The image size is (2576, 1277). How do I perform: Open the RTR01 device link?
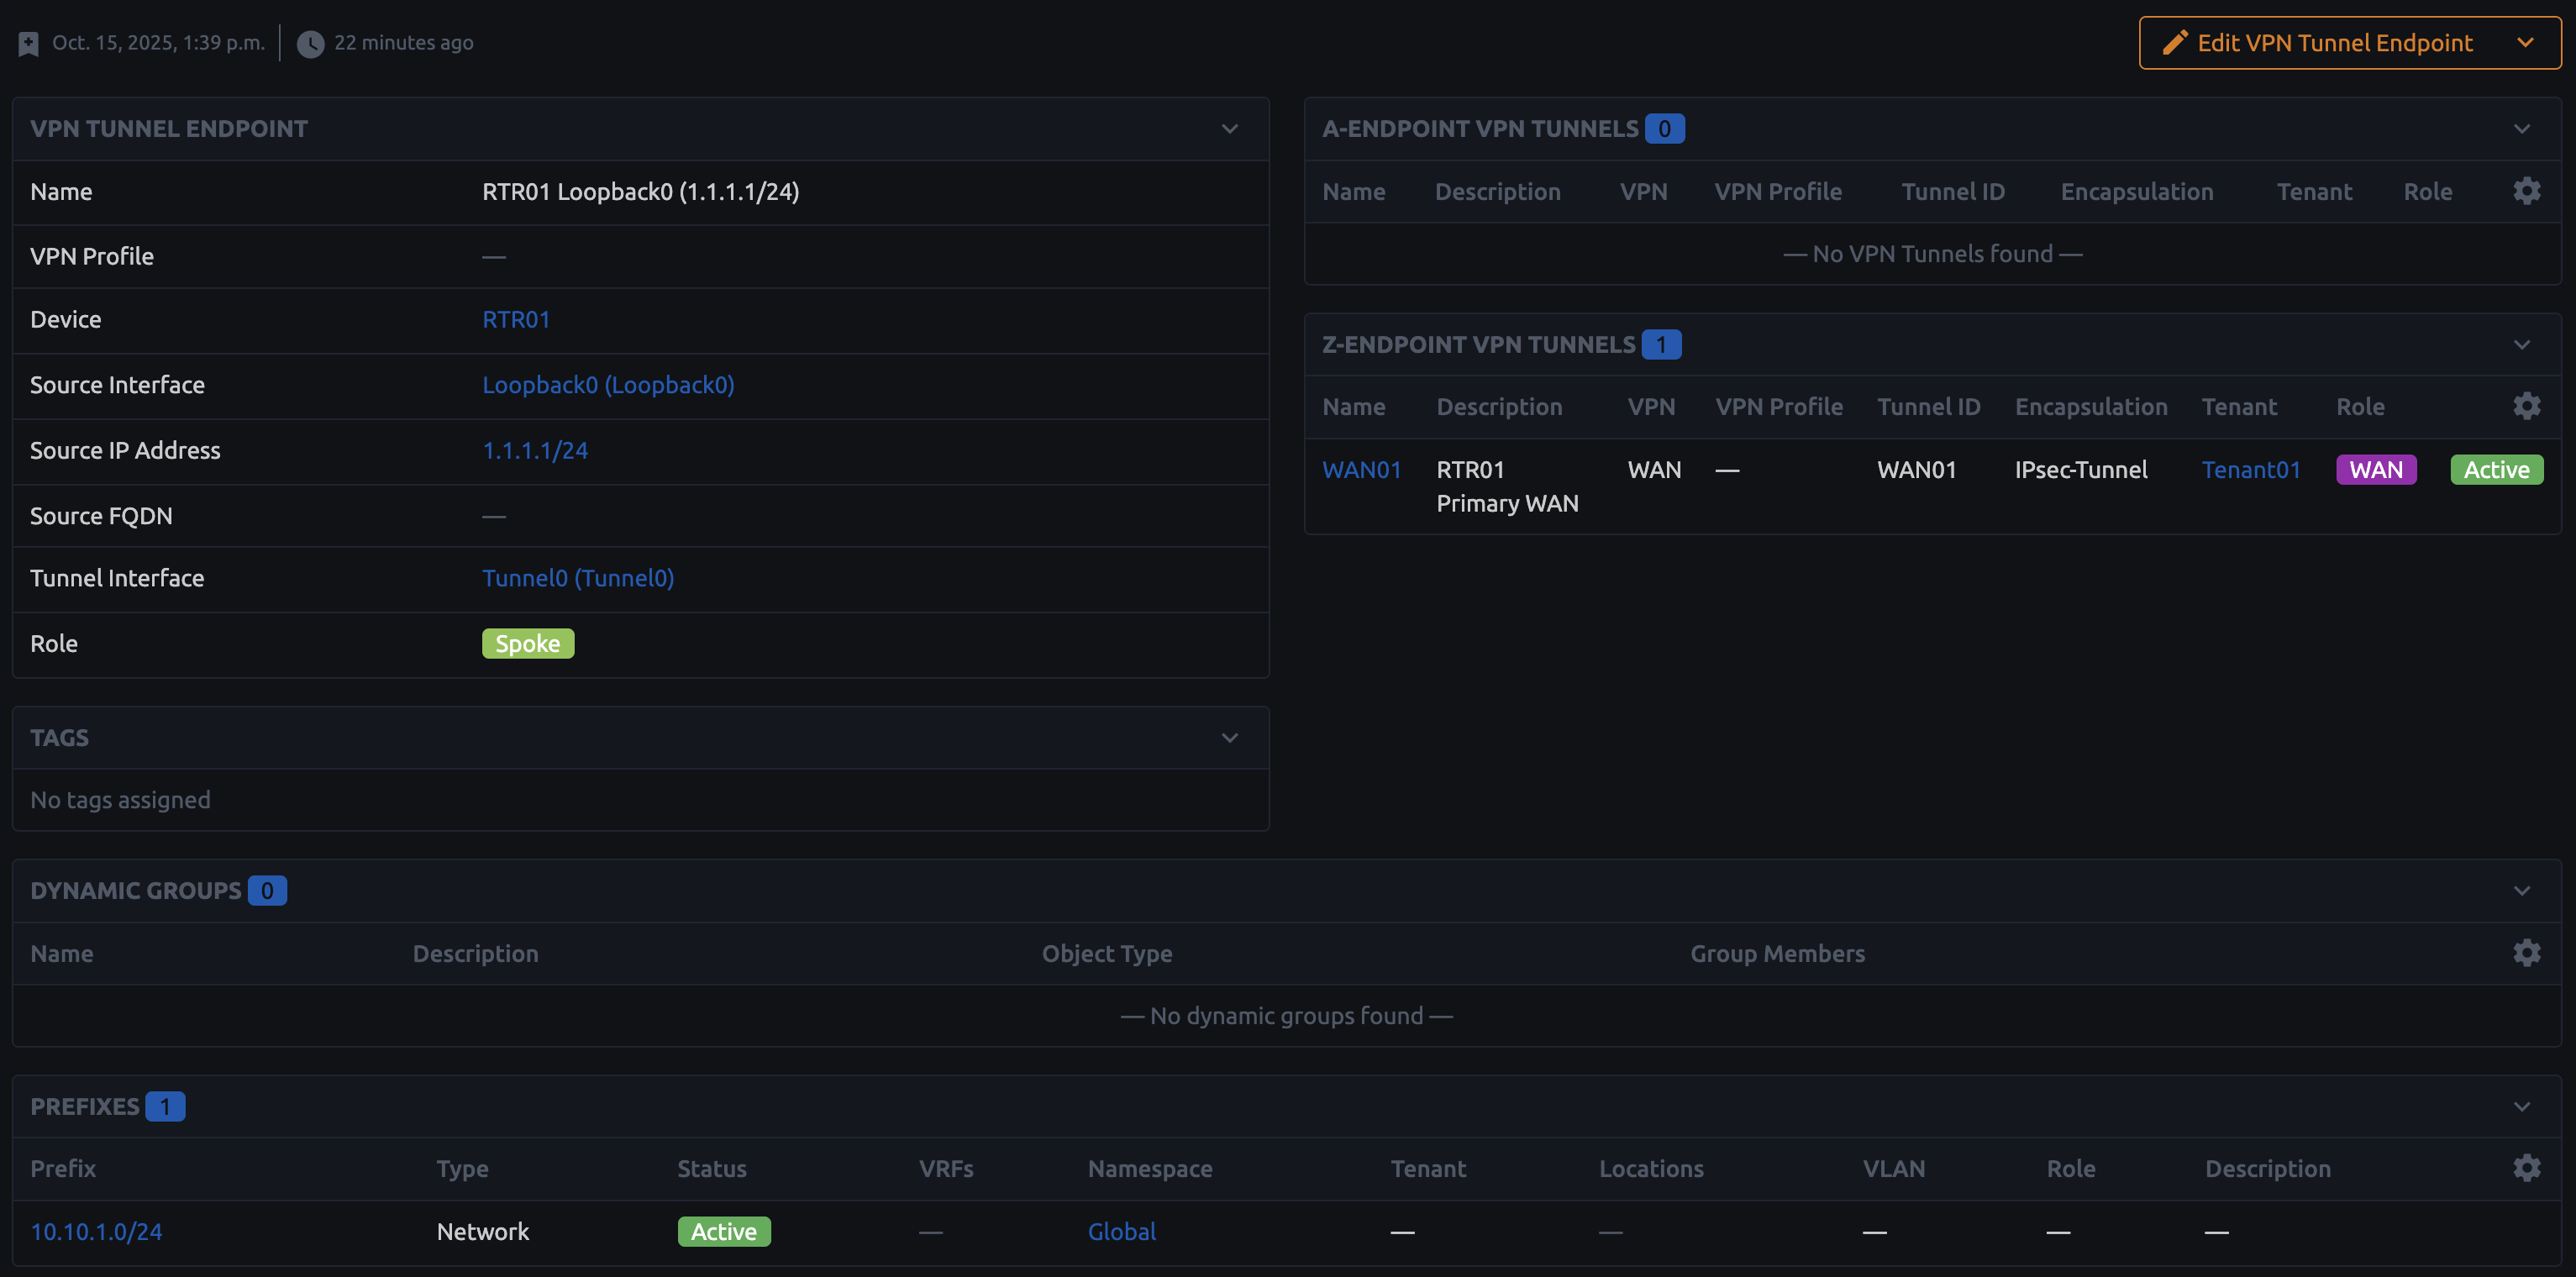(516, 319)
